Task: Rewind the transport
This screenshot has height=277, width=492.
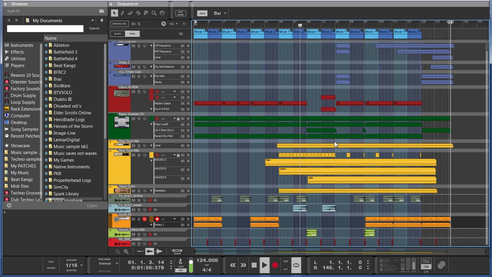Action: tap(233, 265)
